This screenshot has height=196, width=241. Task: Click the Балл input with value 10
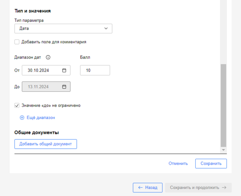[95, 70]
